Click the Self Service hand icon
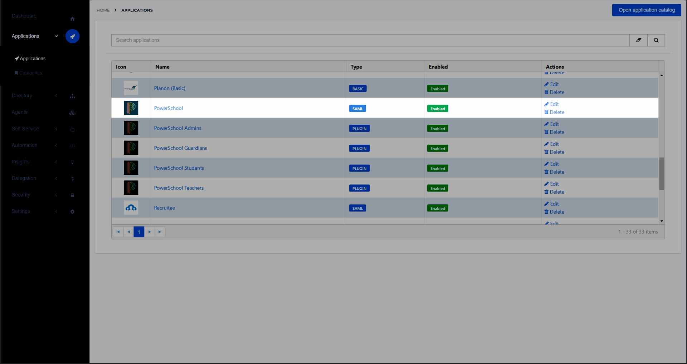The image size is (687, 364). point(72,129)
